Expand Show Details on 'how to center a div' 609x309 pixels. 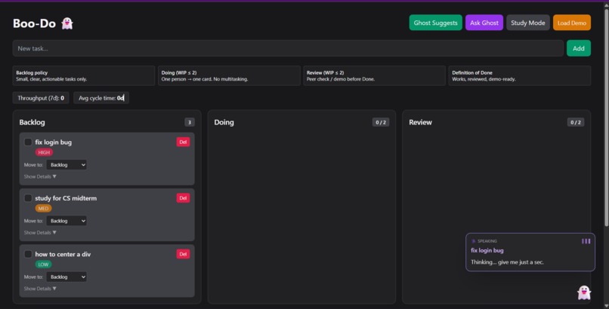coord(40,289)
